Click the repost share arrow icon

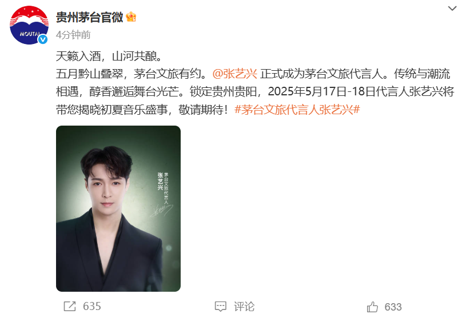(70, 306)
